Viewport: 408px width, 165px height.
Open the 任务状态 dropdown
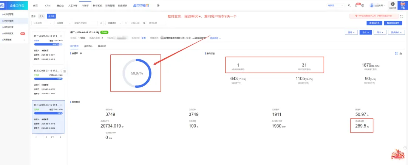click(42, 23)
